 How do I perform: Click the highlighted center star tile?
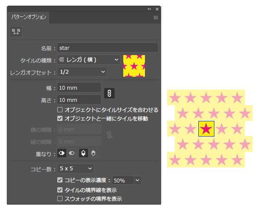pos(206,129)
